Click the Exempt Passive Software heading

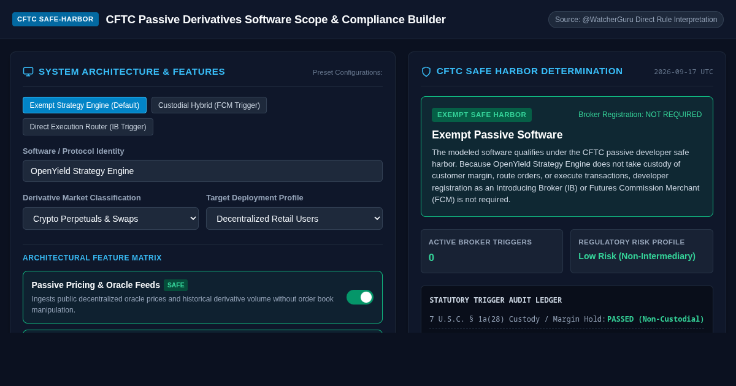[x=497, y=135]
